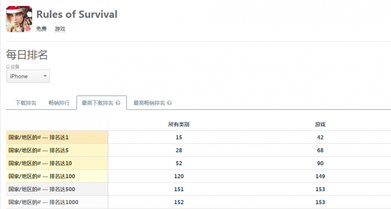Click the small device icon next to 设备

8,67
